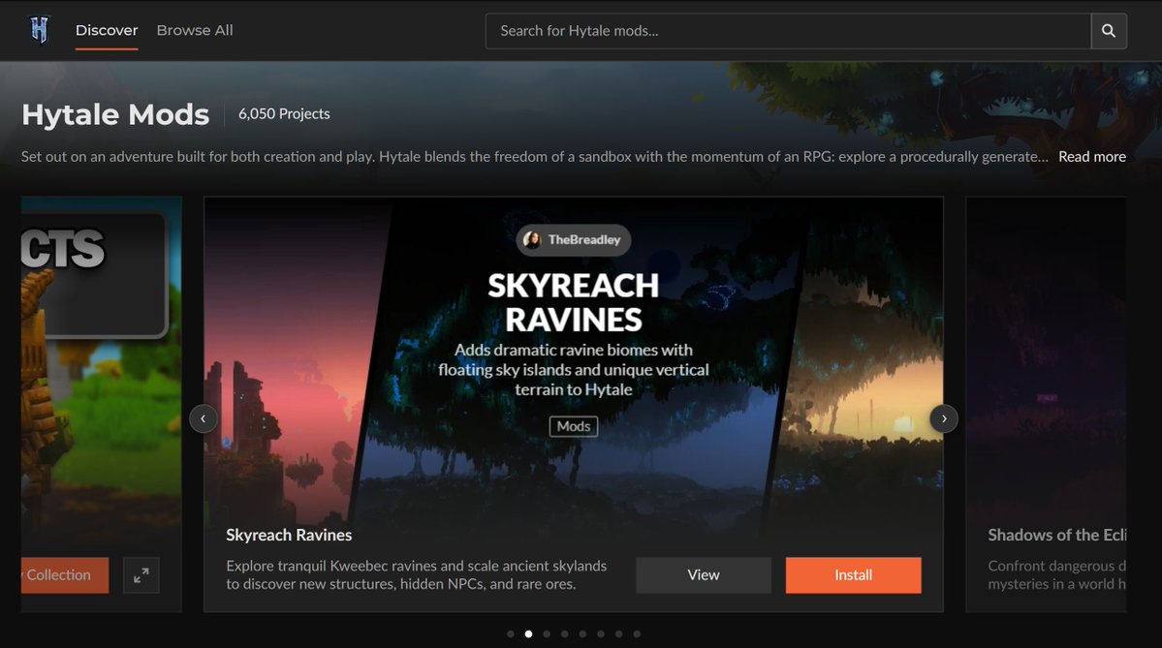Click the Hytale Mods heading

[115, 115]
